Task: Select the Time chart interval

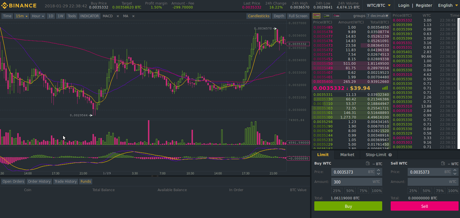Action: (7, 16)
